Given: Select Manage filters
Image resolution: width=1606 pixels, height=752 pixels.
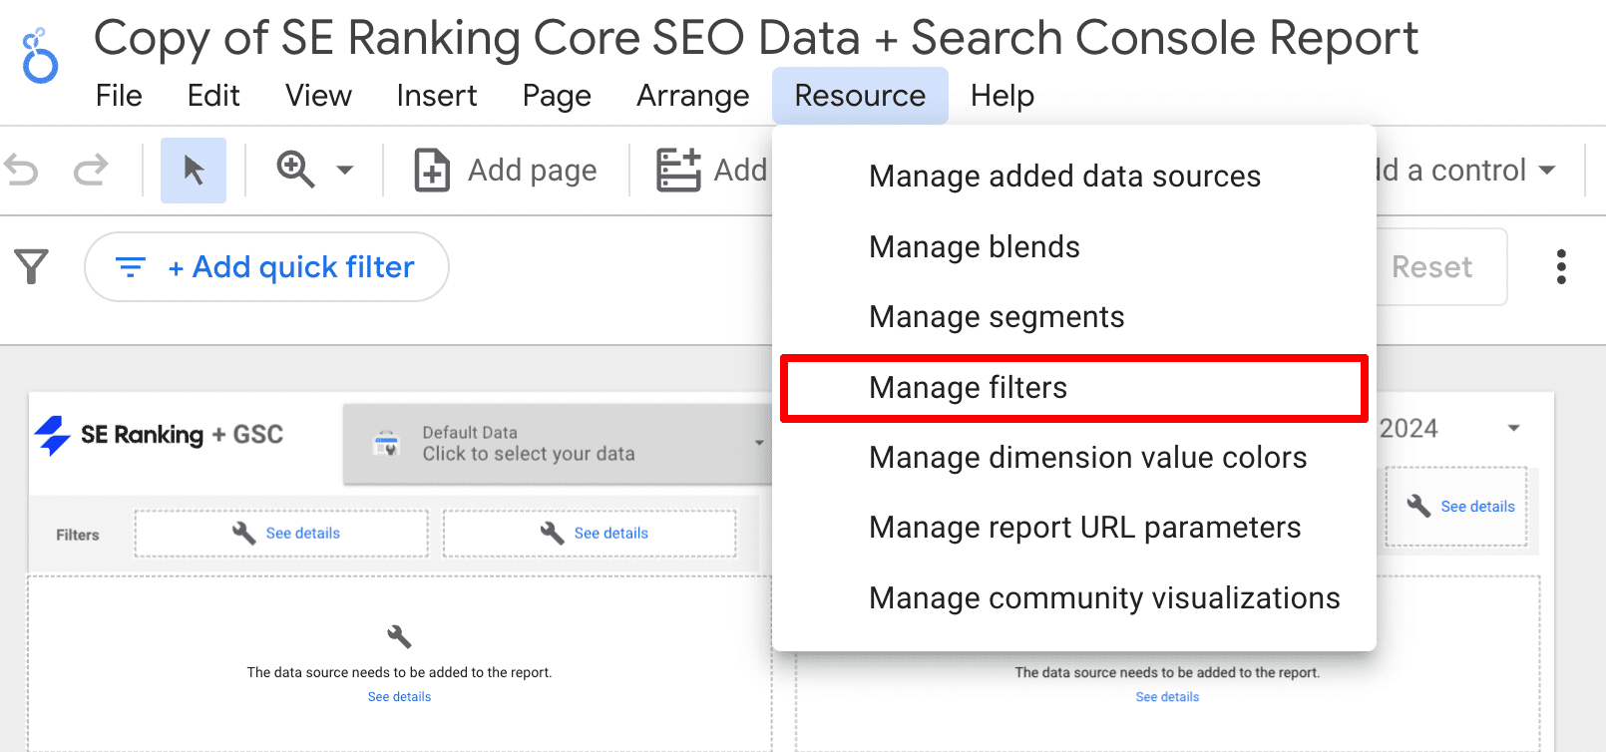Looking at the screenshot, I should (x=1074, y=388).
